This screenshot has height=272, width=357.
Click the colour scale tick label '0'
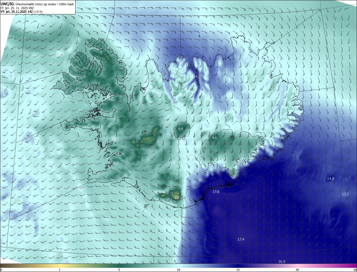1,270
